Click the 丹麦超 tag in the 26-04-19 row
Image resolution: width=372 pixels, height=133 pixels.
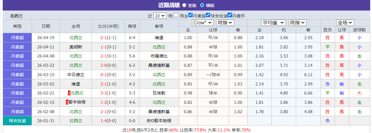tap(17, 38)
